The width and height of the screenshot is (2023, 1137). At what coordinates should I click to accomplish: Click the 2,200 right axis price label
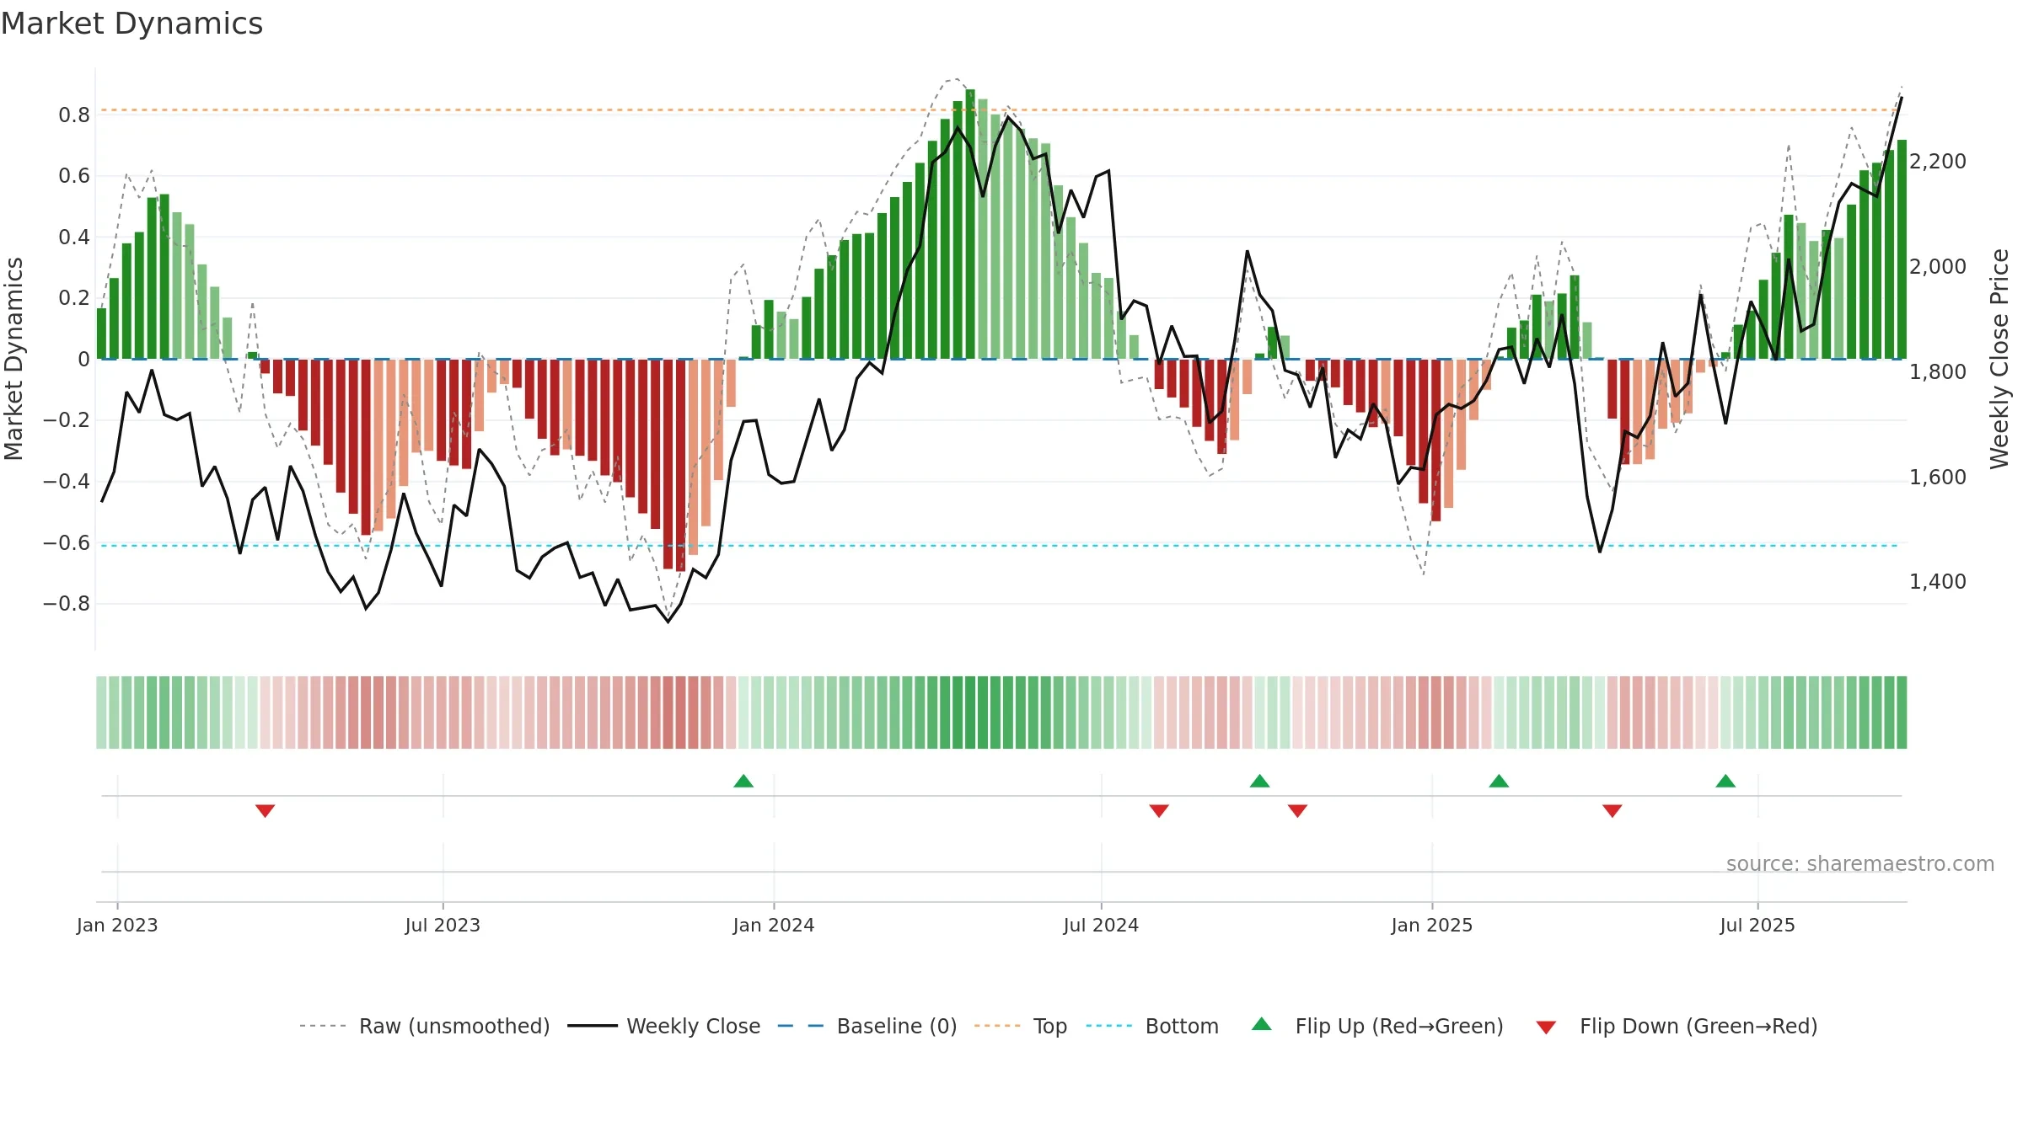pos(1938,161)
